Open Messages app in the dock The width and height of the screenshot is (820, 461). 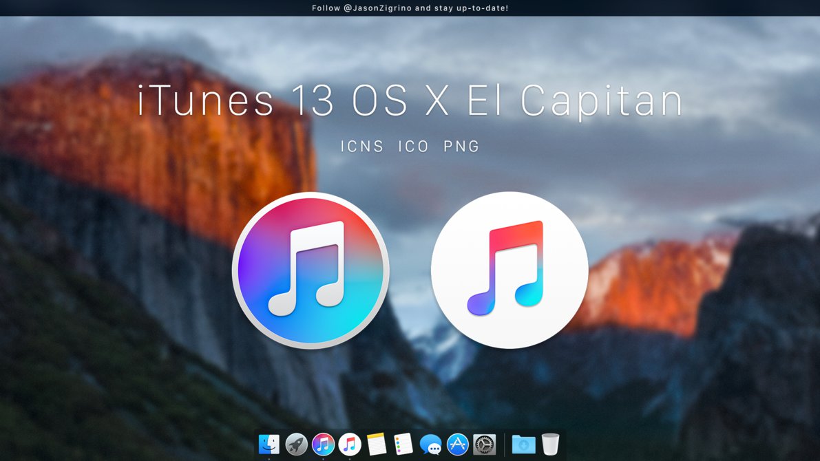430,445
